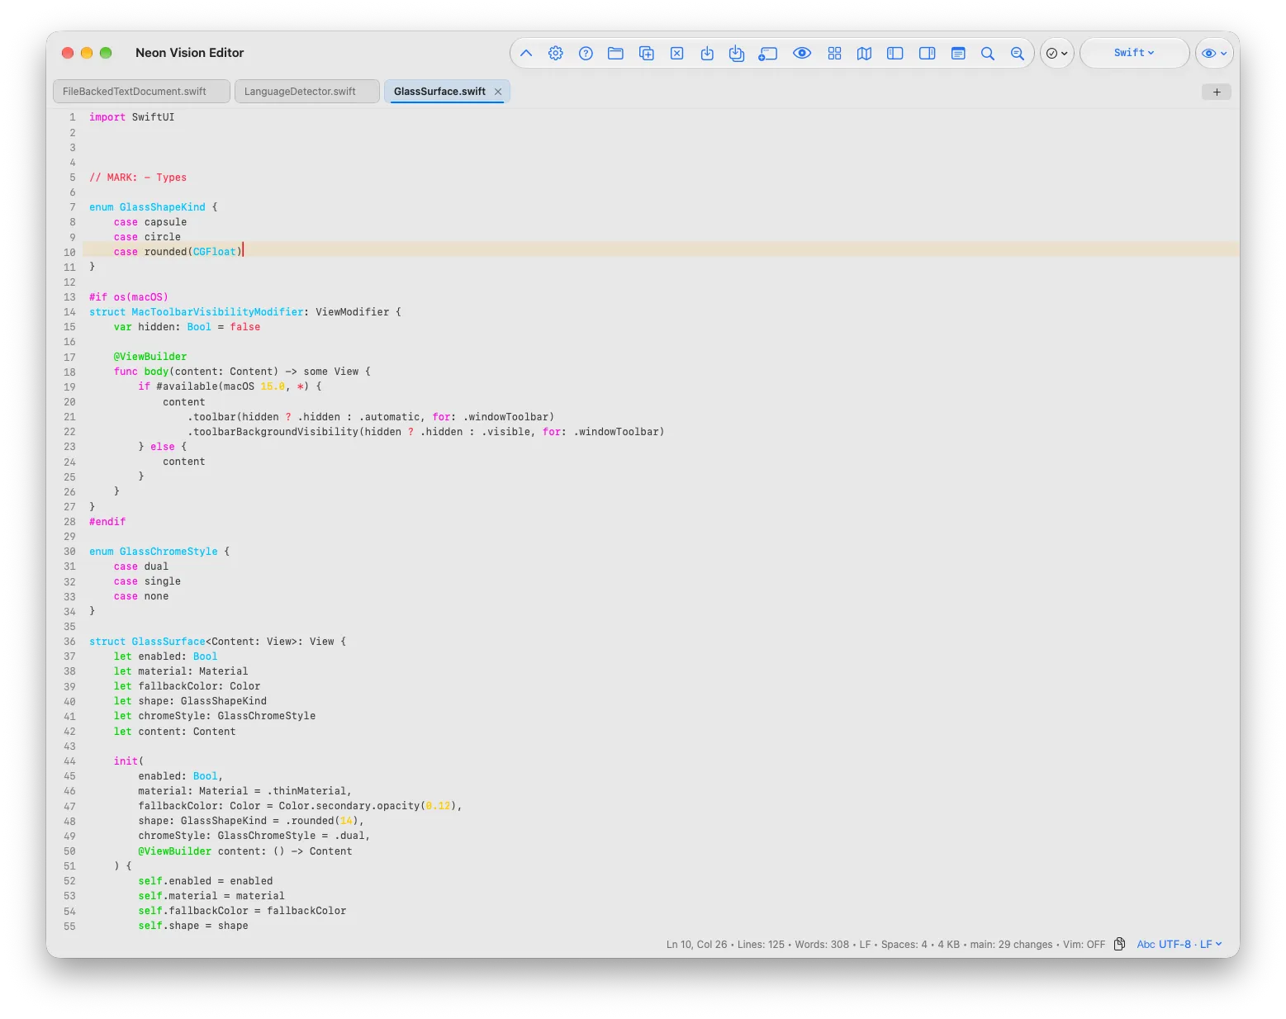This screenshot has height=1019, width=1286.
Task: Click the copy document icon in status bar
Action: click(1119, 944)
